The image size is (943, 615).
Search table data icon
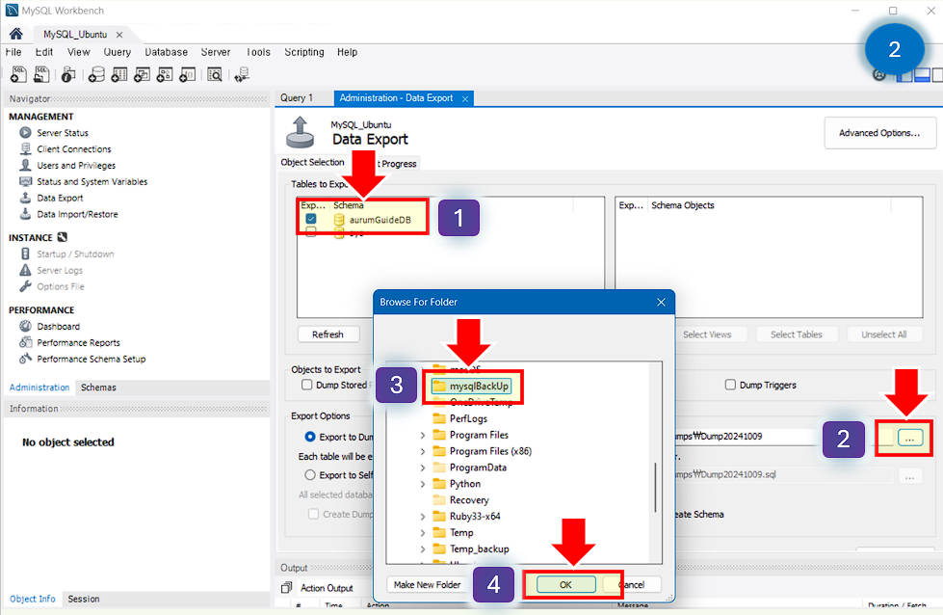(215, 74)
